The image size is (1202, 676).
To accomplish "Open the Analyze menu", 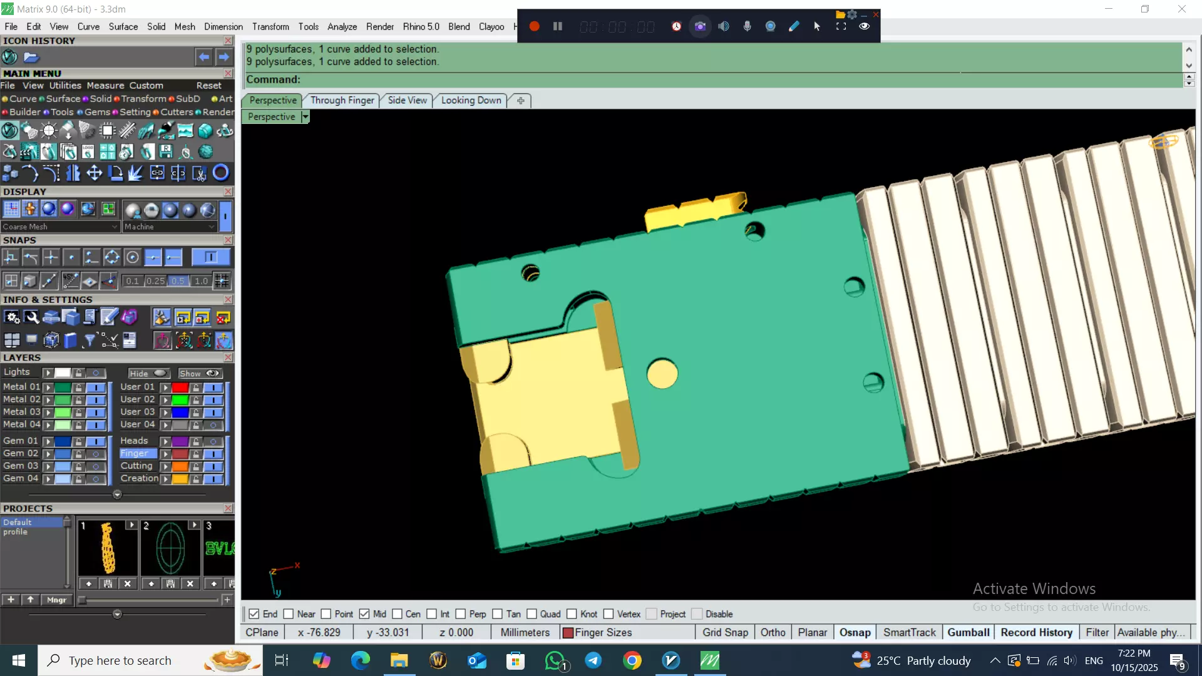I will [342, 27].
